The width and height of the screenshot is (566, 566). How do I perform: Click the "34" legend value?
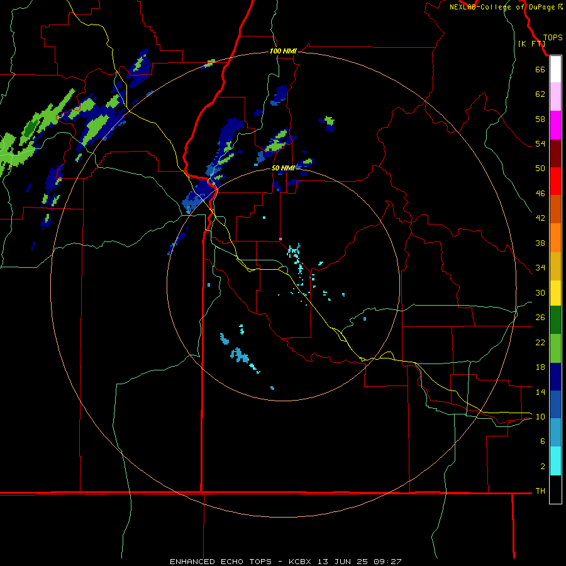[x=540, y=268]
